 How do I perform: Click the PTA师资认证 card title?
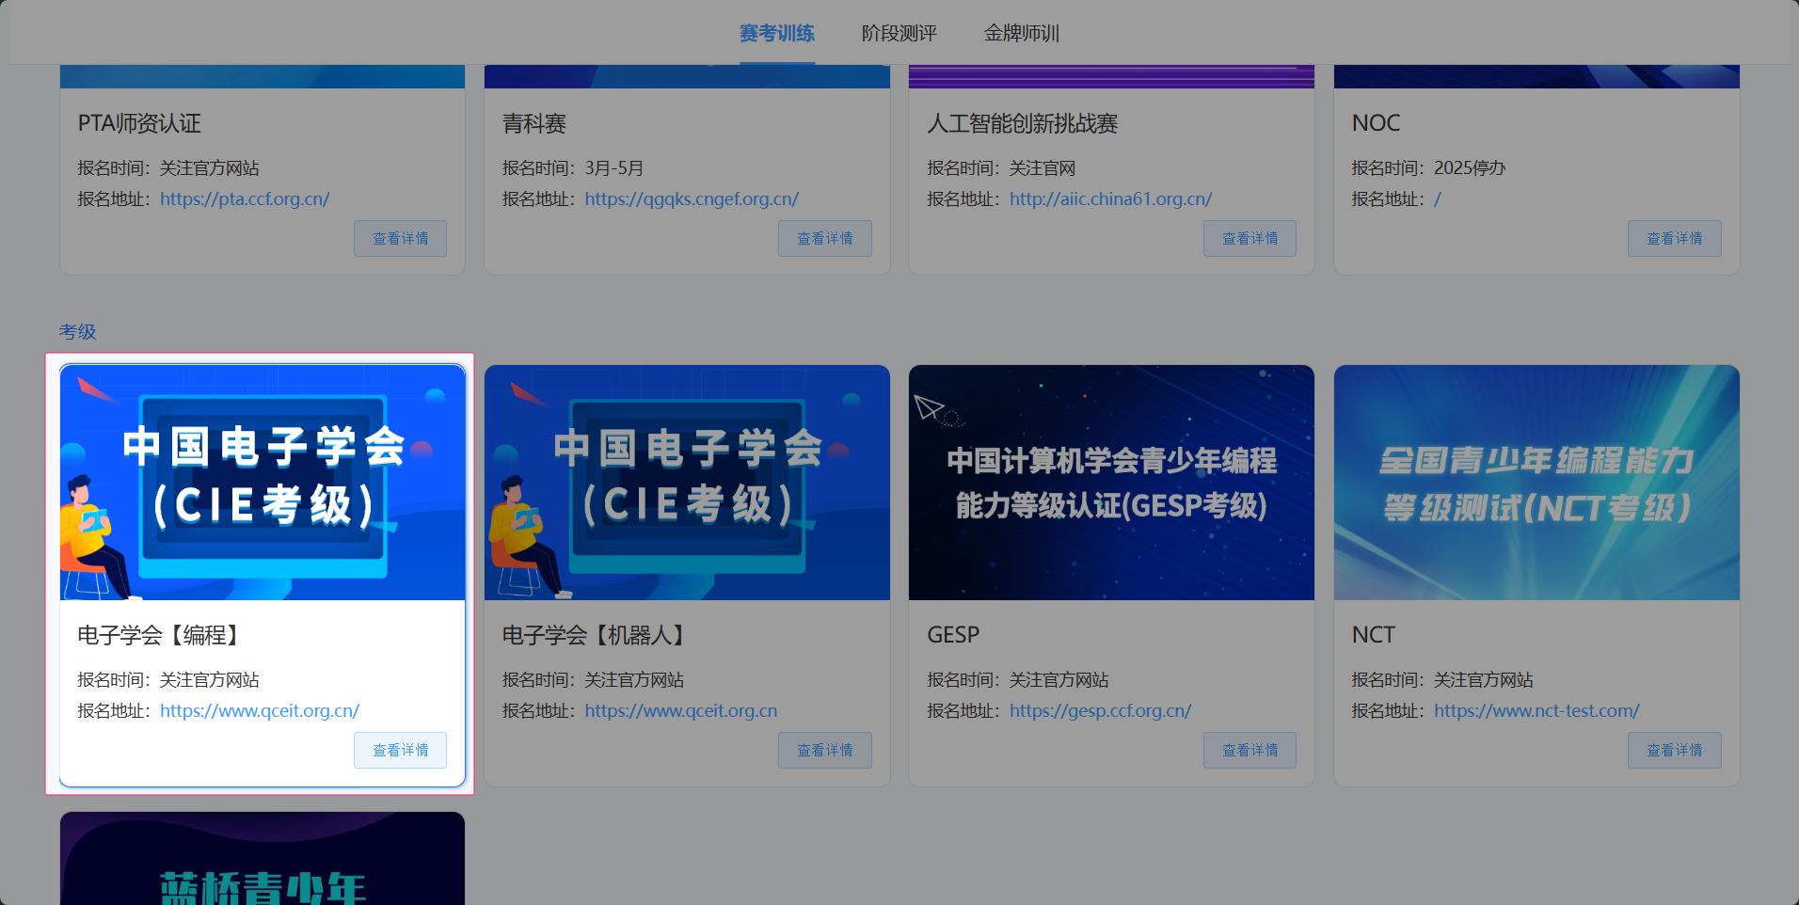click(x=139, y=123)
